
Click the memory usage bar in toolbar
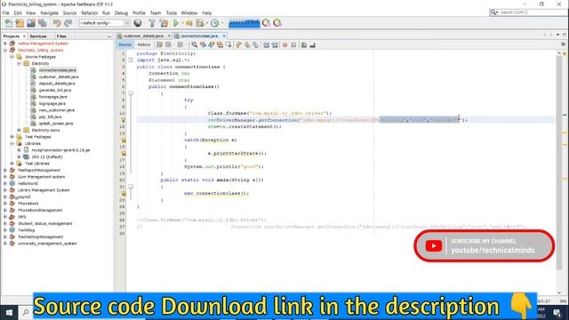pyautogui.click(x=244, y=23)
